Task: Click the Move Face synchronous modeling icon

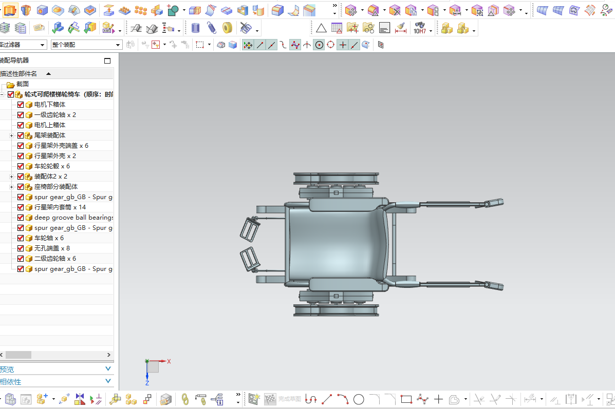Action: coord(351,11)
